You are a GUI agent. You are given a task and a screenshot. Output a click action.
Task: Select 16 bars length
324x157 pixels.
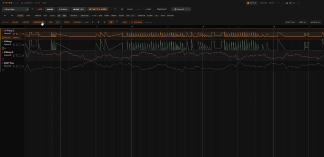104,22
